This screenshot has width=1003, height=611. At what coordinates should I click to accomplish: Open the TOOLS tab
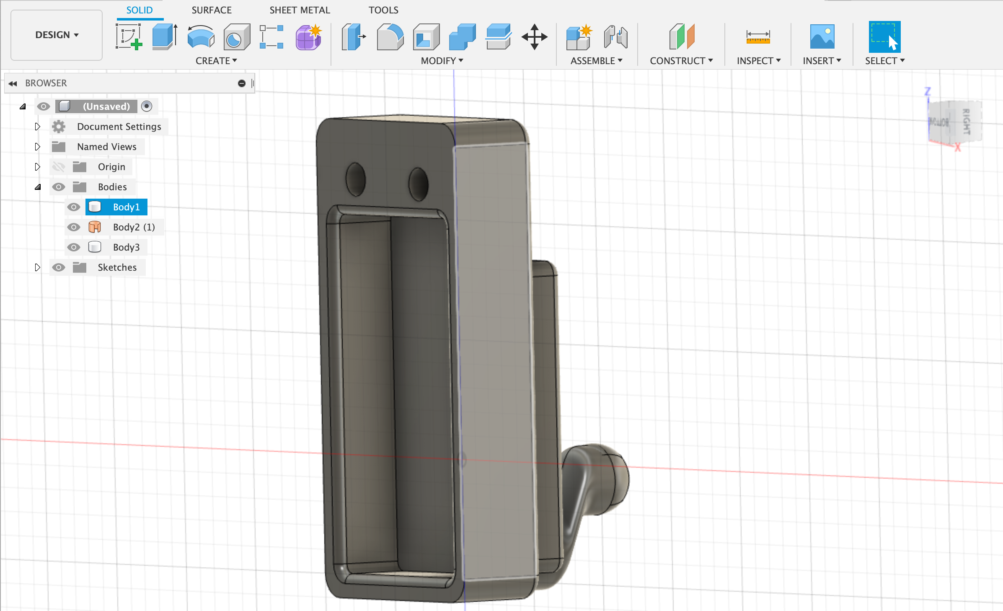point(383,10)
